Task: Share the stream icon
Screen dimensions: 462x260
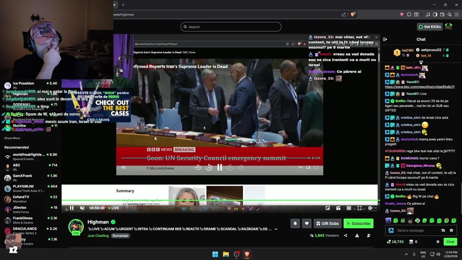Action: 345,235
